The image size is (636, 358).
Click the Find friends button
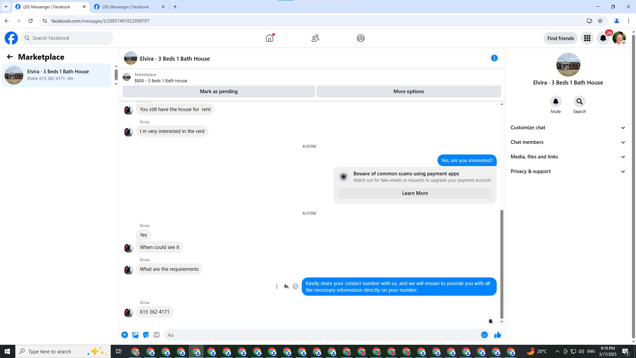pyautogui.click(x=560, y=38)
